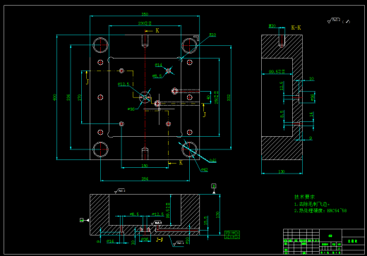Click the φ12.5 label in the top view

point(124,84)
